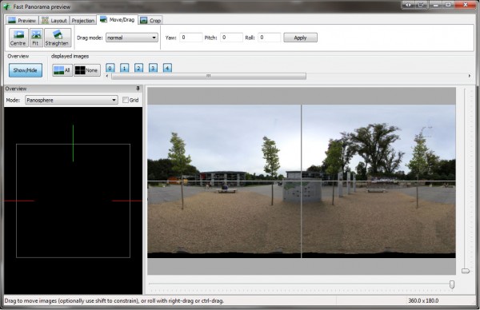Open the Overview Mode Panosphere dropdown
Screen dimensions: 480x310
coord(71,100)
